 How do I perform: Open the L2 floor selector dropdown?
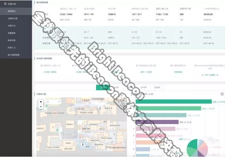tap(53, 102)
